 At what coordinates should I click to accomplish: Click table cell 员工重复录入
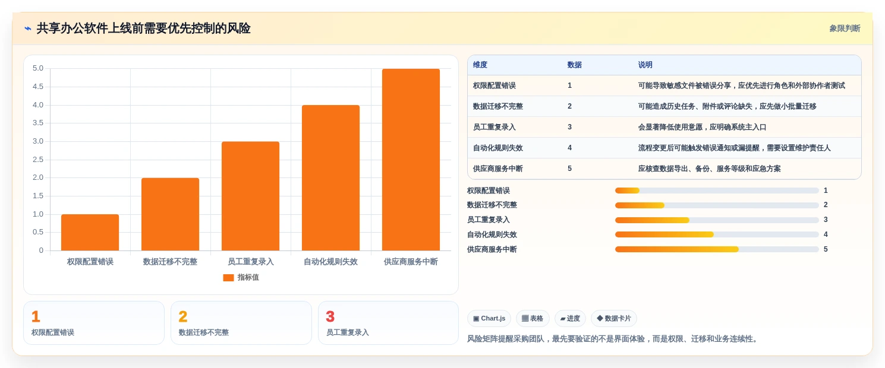click(x=495, y=127)
